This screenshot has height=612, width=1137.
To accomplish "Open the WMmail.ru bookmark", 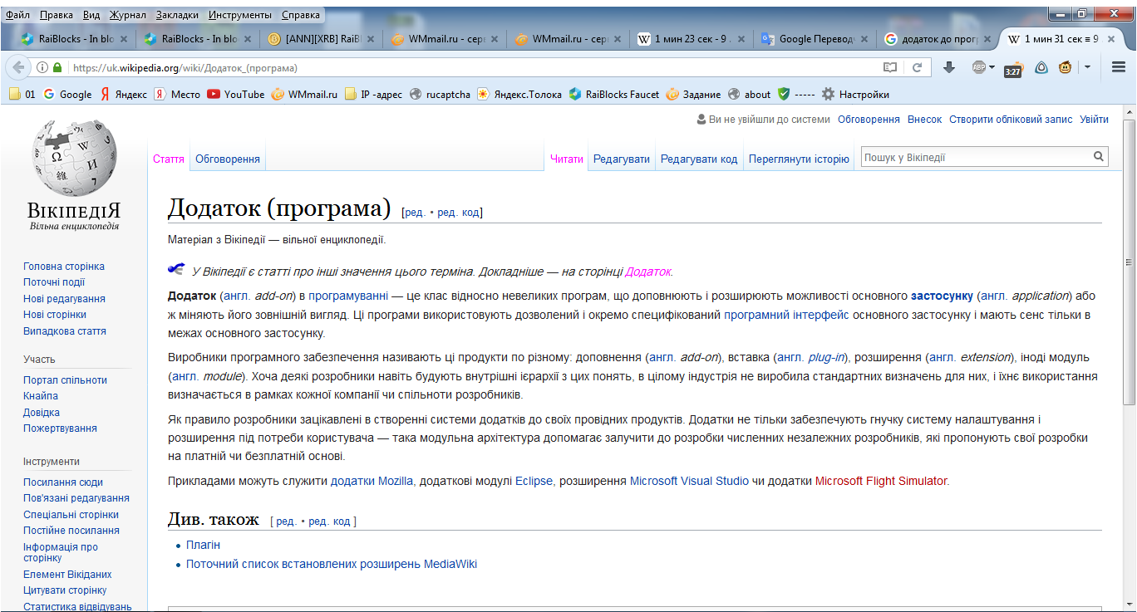I will (x=304, y=94).
